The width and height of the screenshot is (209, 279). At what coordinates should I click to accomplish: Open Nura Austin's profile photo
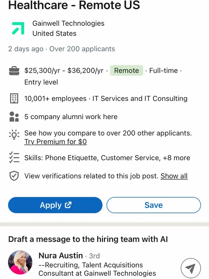coord(20,263)
